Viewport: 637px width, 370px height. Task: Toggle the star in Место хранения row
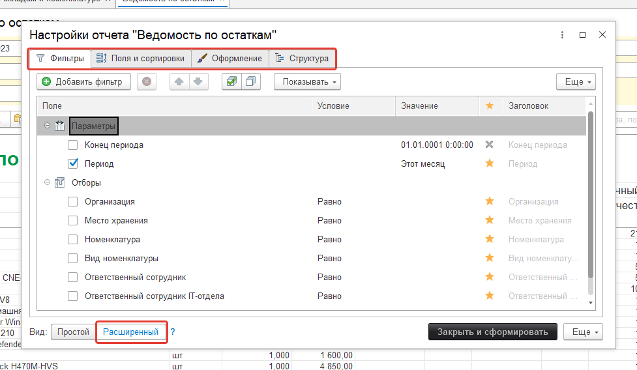(490, 220)
